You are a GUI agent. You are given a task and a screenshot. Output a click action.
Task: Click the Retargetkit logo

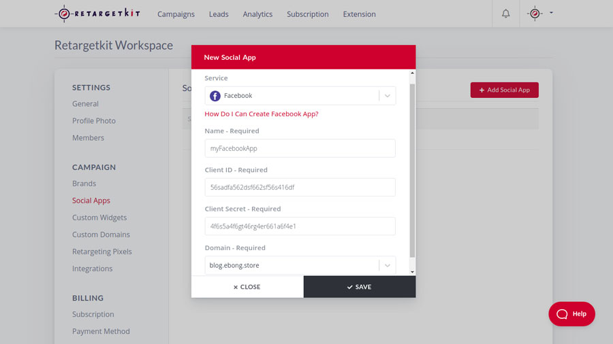[97, 14]
